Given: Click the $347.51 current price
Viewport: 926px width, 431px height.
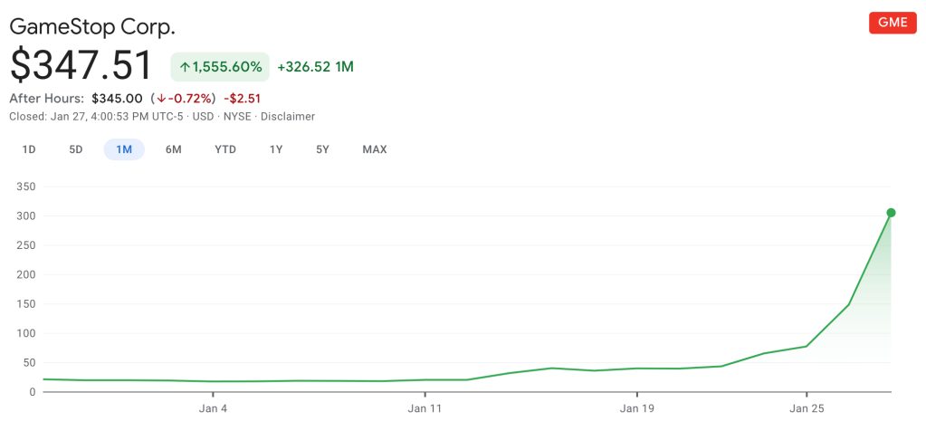Looking at the screenshot, I should 81,66.
